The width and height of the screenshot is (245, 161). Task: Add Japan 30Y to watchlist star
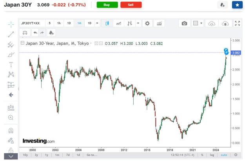click(x=237, y=5)
